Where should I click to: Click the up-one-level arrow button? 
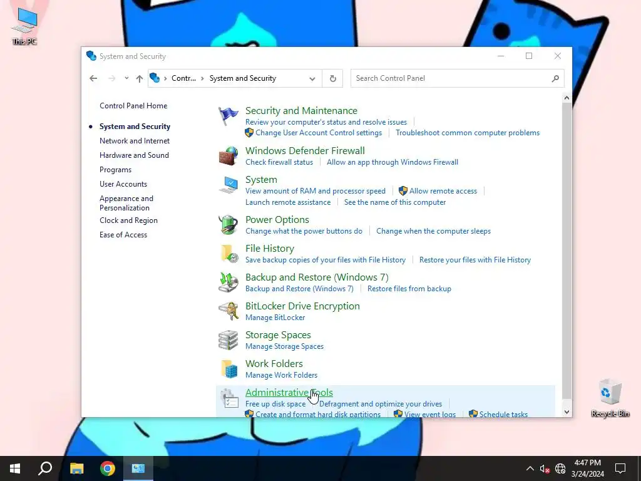(x=140, y=78)
